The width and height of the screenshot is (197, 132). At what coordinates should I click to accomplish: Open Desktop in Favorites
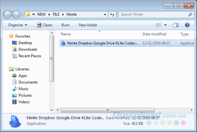25,43
